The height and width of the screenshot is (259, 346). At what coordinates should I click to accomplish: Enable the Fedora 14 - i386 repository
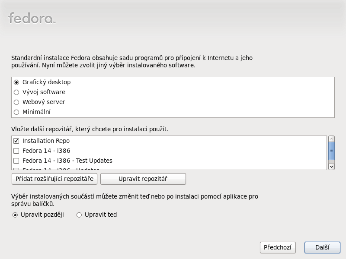pyautogui.click(x=16, y=151)
